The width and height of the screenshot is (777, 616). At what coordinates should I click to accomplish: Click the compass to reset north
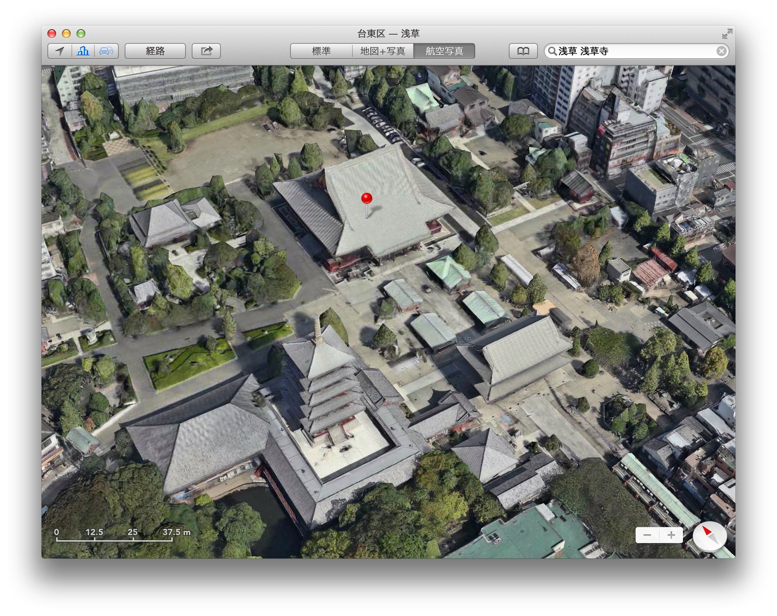point(710,536)
